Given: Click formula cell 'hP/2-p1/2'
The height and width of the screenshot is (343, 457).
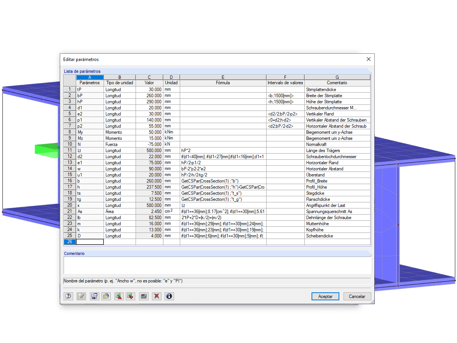Looking at the screenshot, I should tap(223, 163).
